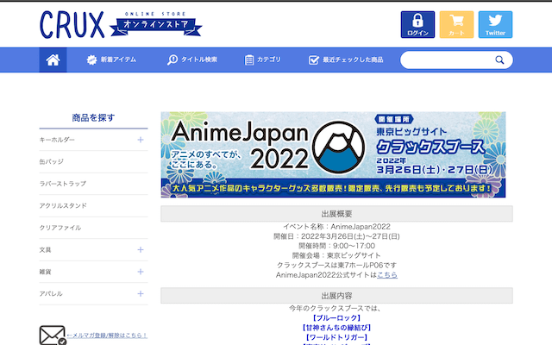This screenshot has width=552, height=345.
Task: Select the クリアファイル category
Action: [x=60, y=228]
